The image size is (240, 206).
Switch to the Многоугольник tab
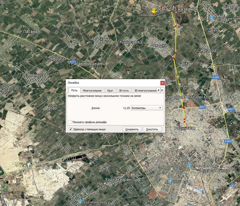click(x=92, y=91)
